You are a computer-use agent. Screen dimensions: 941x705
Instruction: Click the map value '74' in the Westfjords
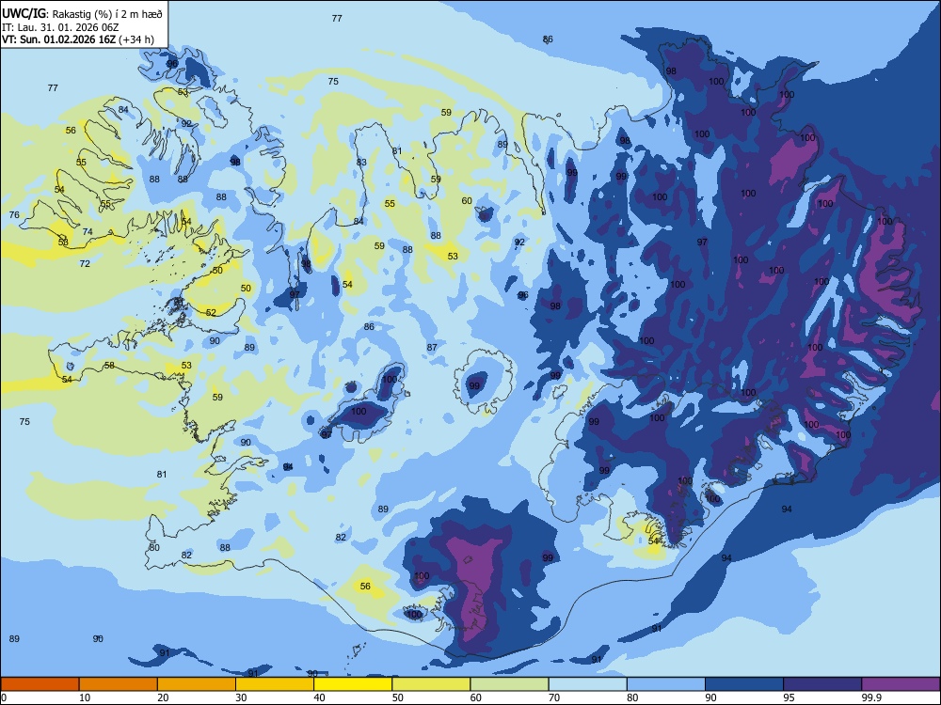[88, 231]
